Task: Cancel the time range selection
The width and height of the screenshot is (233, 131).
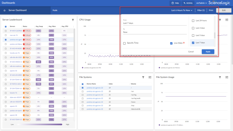Action: click(191, 52)
